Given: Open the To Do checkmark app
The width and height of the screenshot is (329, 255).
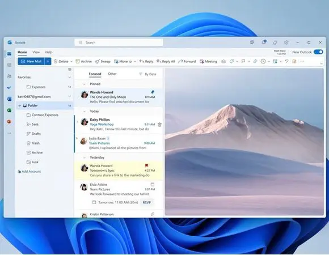Looking at the screenshot, I should (9, 88).
